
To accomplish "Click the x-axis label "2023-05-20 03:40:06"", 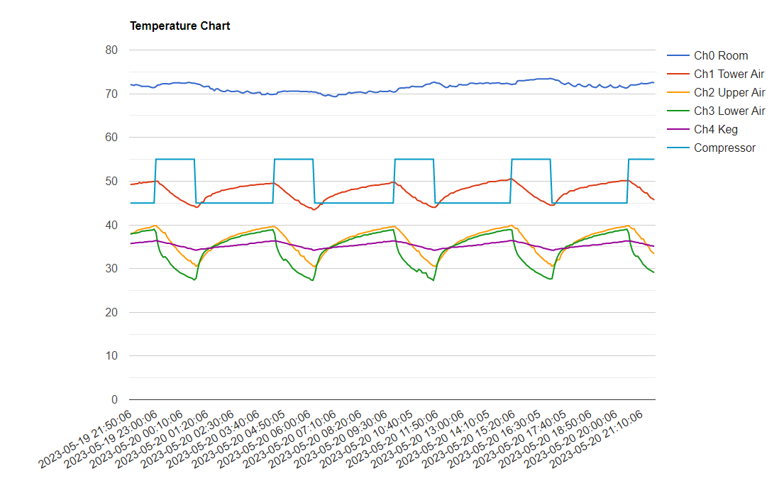I will 214,439.
